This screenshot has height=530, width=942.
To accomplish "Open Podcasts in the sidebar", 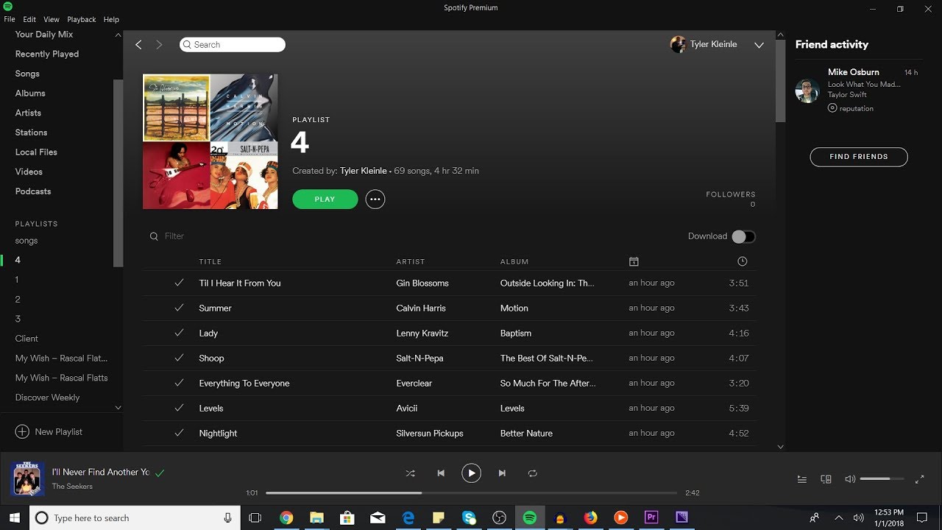I will 33,191.
